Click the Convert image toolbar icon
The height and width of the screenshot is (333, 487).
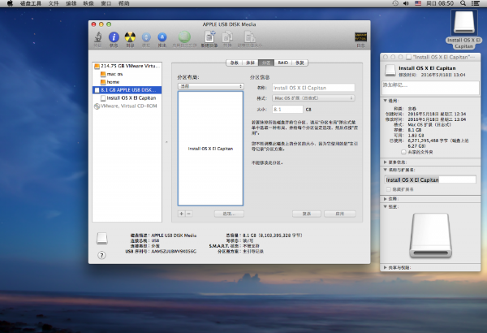coord(227,37)
